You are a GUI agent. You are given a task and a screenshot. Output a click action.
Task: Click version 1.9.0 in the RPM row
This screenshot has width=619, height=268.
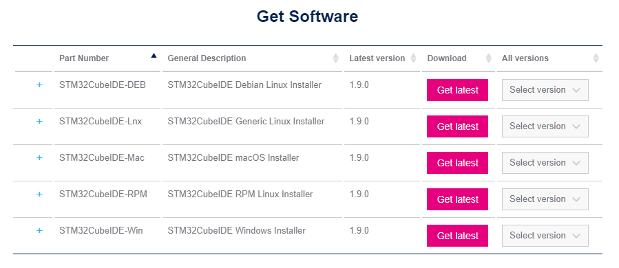(359, 194)
